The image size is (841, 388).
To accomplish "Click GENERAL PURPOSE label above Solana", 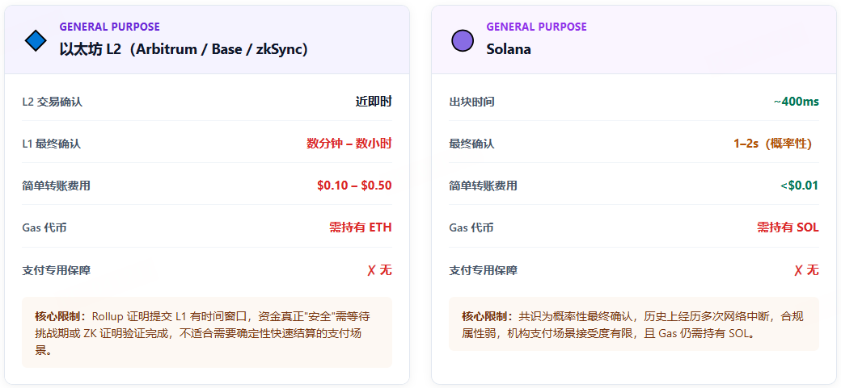I will tap(536, 27).
